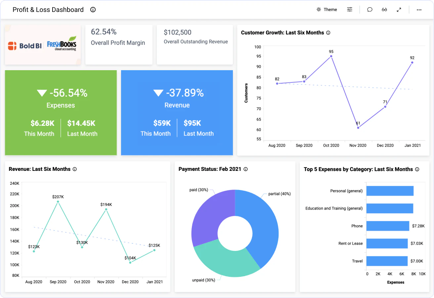Image resolution: width=434 pixels, height=298 pixels.
Task: Select the $102,500 Overall Outstanding Revenue card
Action: (195, 45)
